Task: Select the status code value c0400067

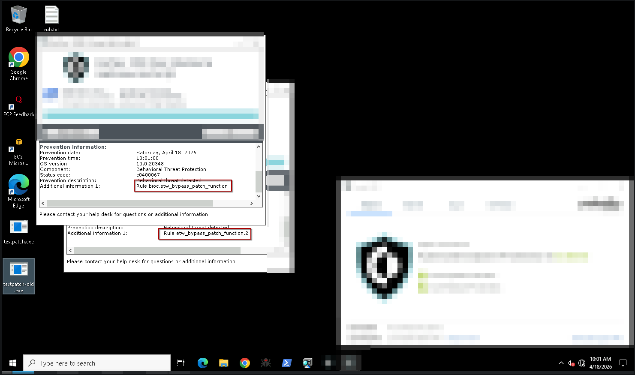Action: click(148, 175)
